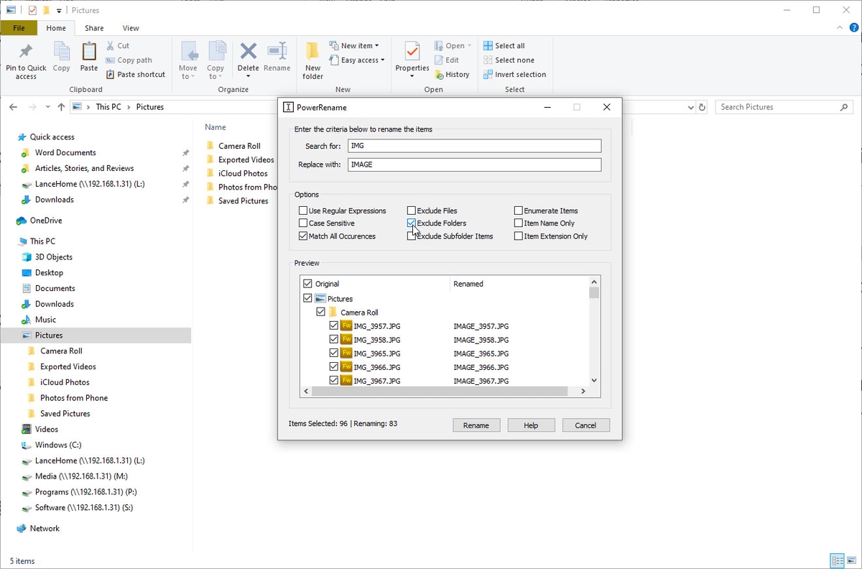Click the refresh icon beside address bar

coord(703,107)
